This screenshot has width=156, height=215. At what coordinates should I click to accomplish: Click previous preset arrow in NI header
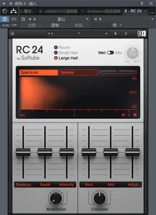(x=49, y=33)
